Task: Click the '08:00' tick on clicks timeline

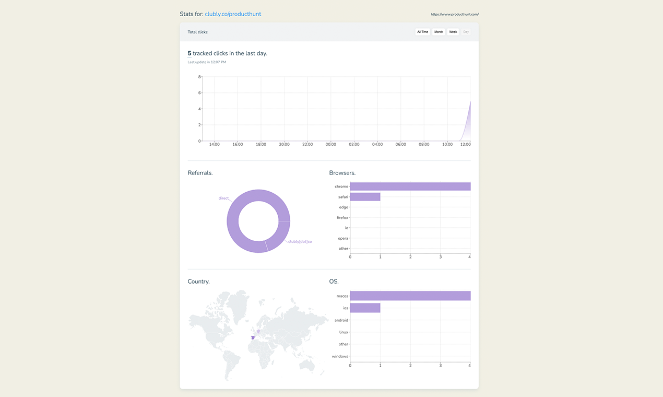Action: pyautogui.click(x=424, y=144)
